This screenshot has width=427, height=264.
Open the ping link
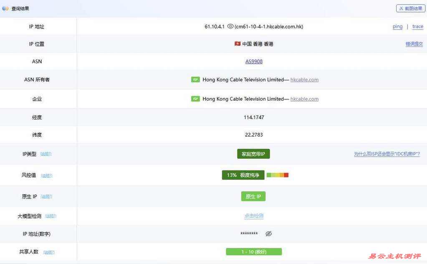[398, 26]
